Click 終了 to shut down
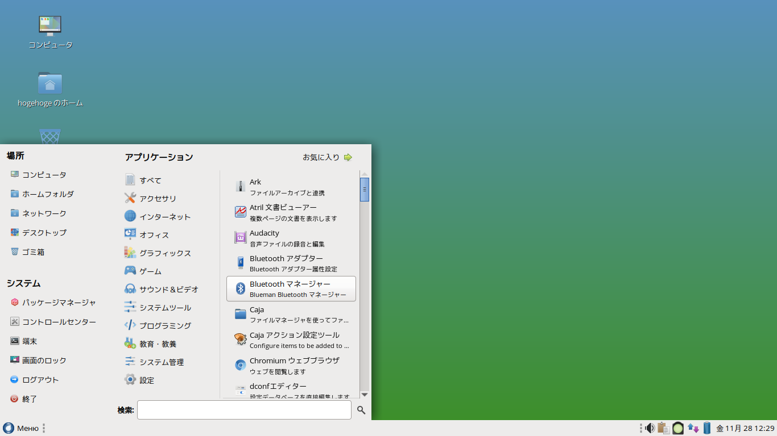The width and height of the screenshot is (777, 436). pyautogui.click(x=23, y=399)
